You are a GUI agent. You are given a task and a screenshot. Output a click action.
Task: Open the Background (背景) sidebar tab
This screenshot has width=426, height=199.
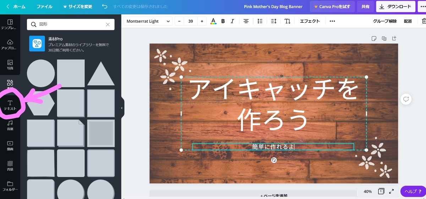coord(10,166)
